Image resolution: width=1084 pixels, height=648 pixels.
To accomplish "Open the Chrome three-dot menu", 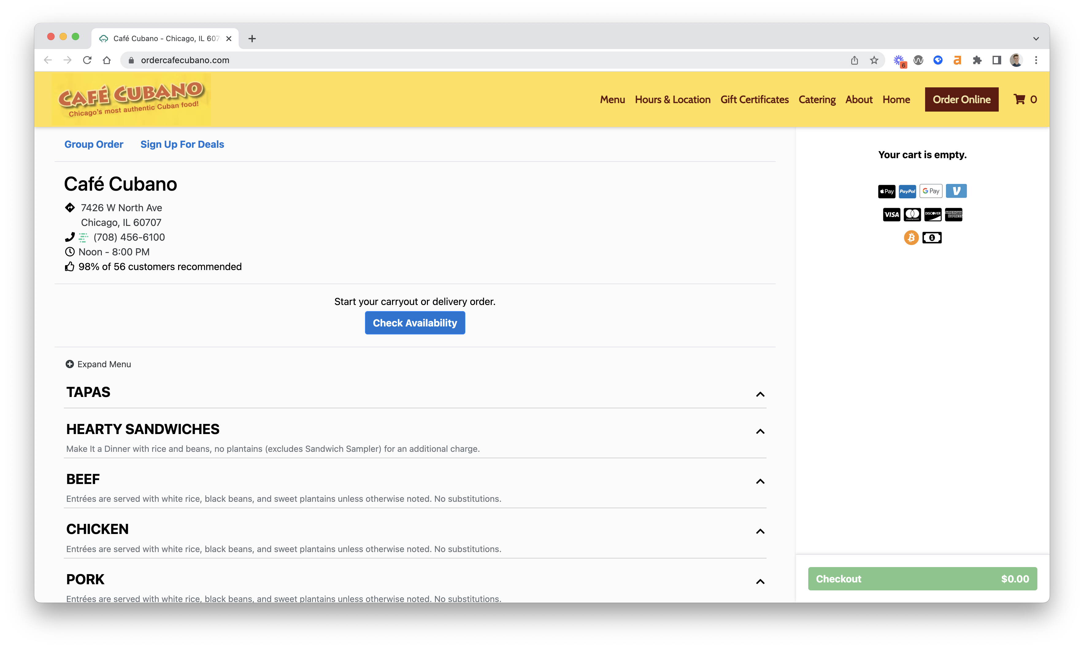I will 1036,60.
